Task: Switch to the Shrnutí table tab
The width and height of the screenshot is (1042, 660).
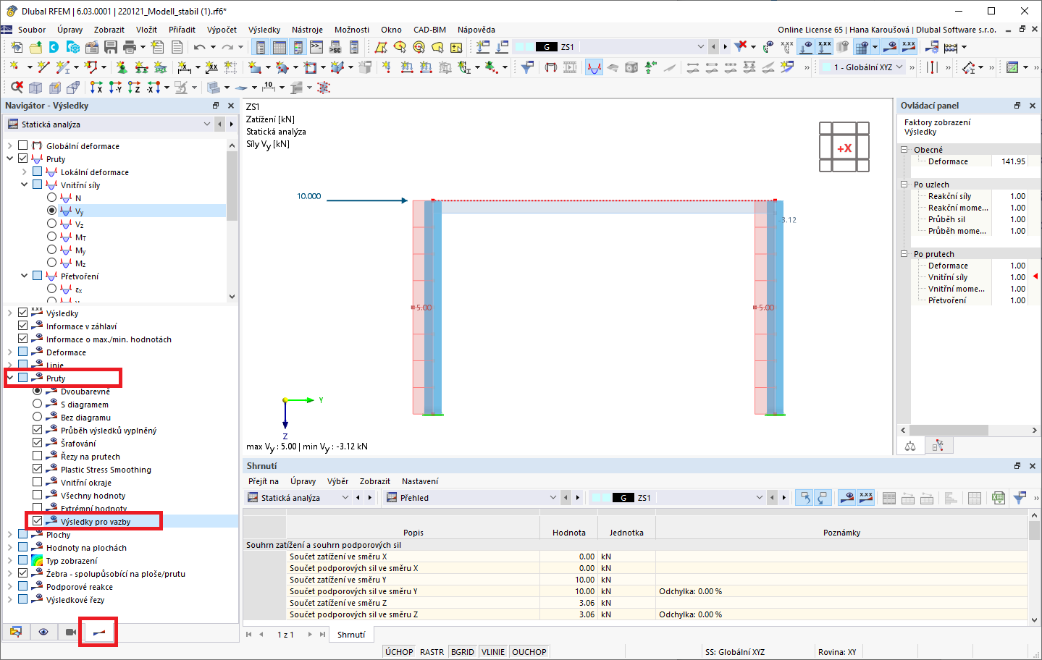Action: point(351,635)
